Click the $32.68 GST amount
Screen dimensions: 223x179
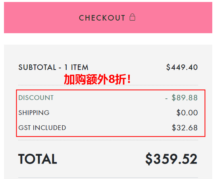click(185, 128)
